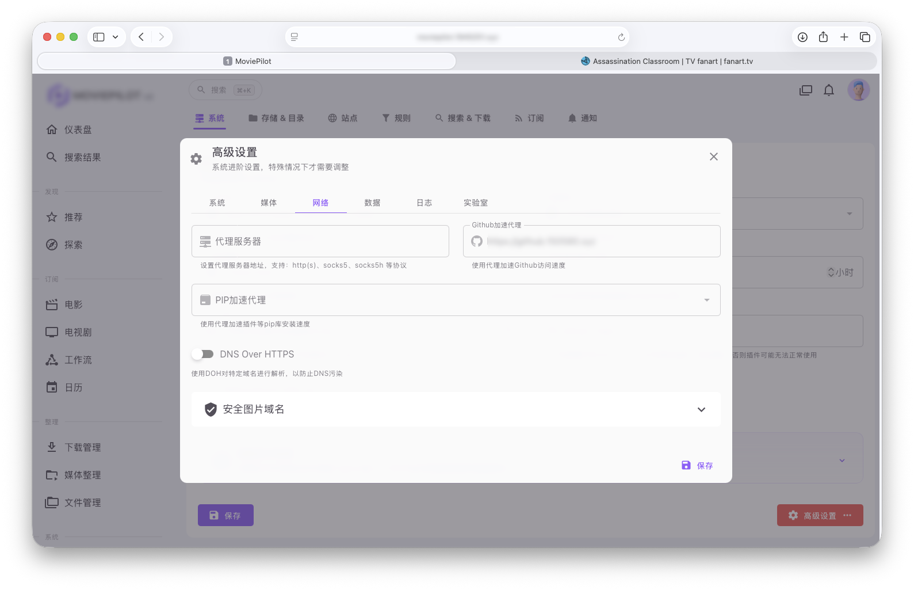Click the 搜索 search box

tap(225, 90)
